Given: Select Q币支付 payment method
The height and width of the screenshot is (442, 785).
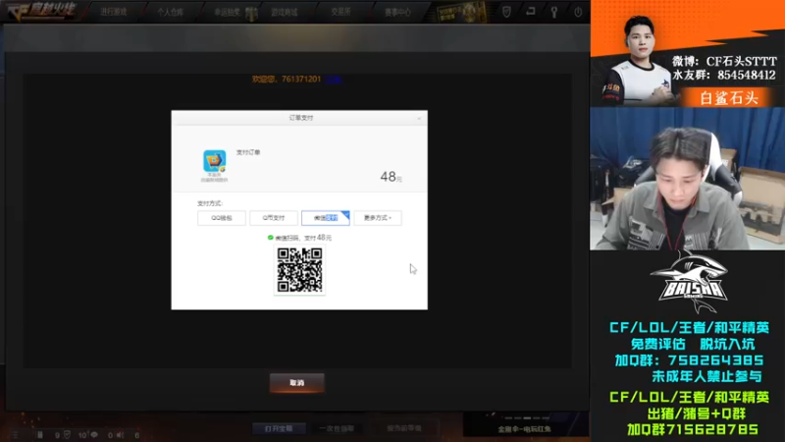Looking at the screenshot, I should [x=274, y=218].
